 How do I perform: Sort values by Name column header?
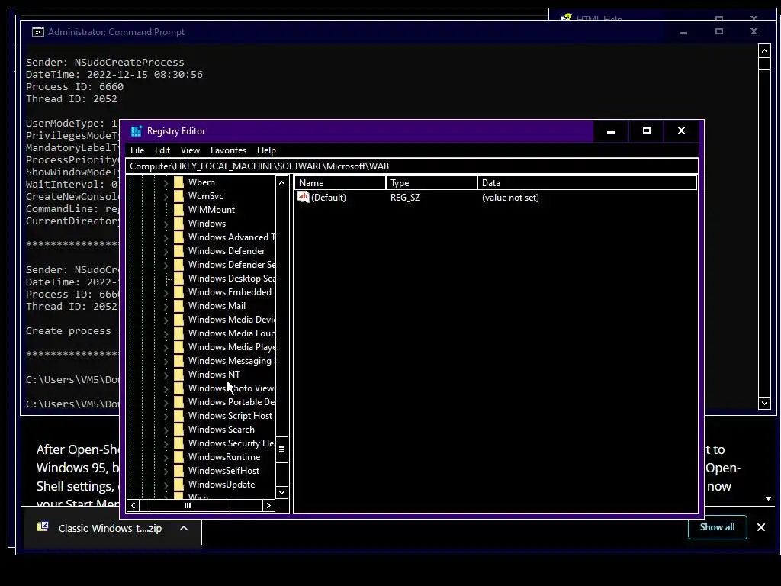(340, 183)
